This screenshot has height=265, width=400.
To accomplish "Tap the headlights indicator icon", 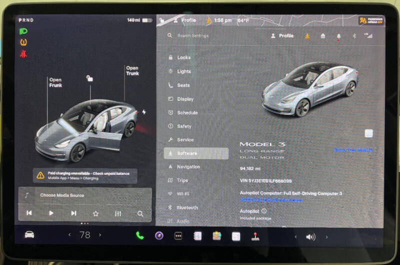I will (23, 31).
